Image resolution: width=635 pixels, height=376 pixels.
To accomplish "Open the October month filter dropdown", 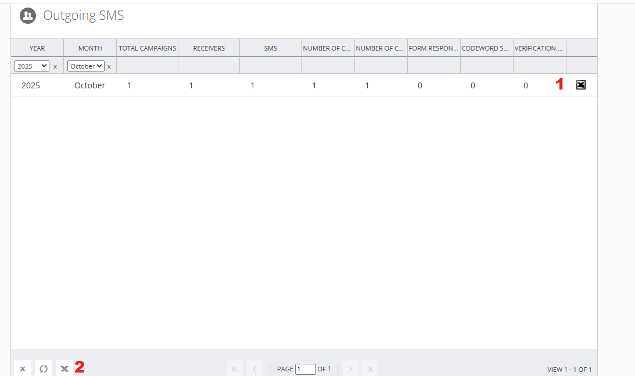I will pyautogui.click(x=86, y=66).
